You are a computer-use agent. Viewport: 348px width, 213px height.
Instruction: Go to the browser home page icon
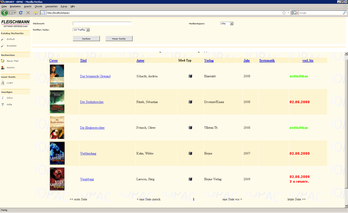tap(35, 13)
